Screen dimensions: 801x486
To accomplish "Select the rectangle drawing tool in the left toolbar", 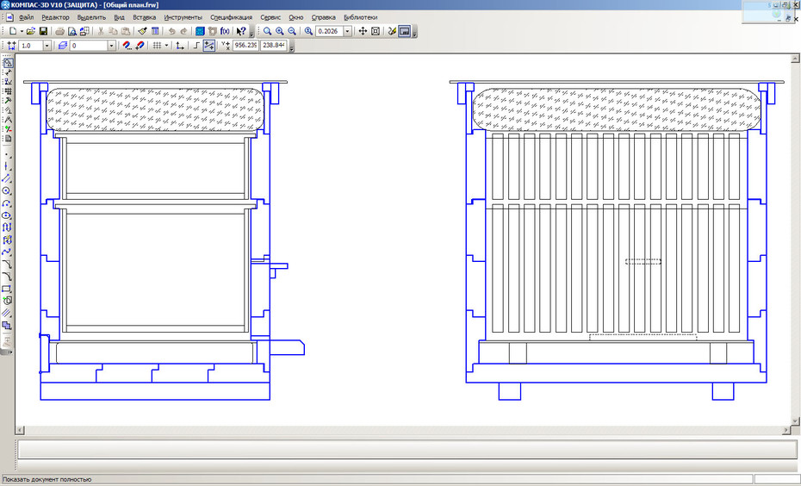I will [7, 289].
